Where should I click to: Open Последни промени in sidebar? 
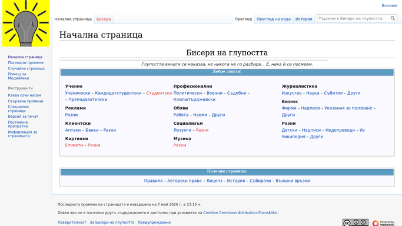(26, 62)
